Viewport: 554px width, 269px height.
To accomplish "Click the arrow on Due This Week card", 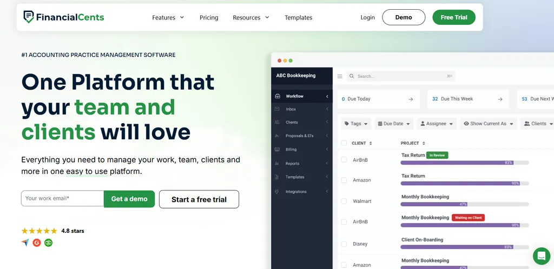I will [500, 99].
